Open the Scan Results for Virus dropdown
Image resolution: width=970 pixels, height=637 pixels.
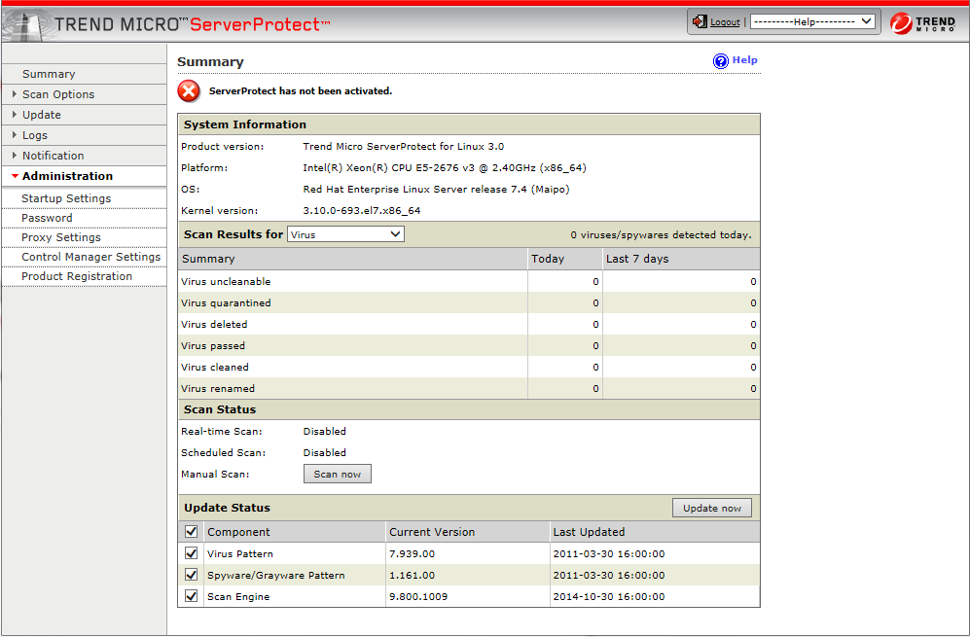pos(345,234)
